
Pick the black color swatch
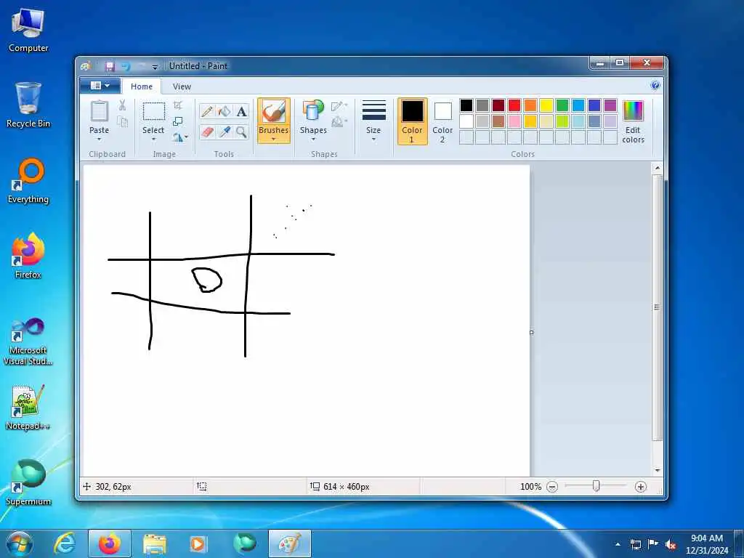pos(466,105)
